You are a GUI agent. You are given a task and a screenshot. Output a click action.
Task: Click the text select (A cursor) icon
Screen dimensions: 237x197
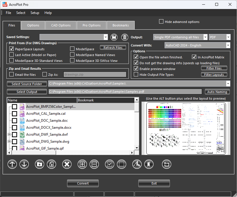point(137,164)
